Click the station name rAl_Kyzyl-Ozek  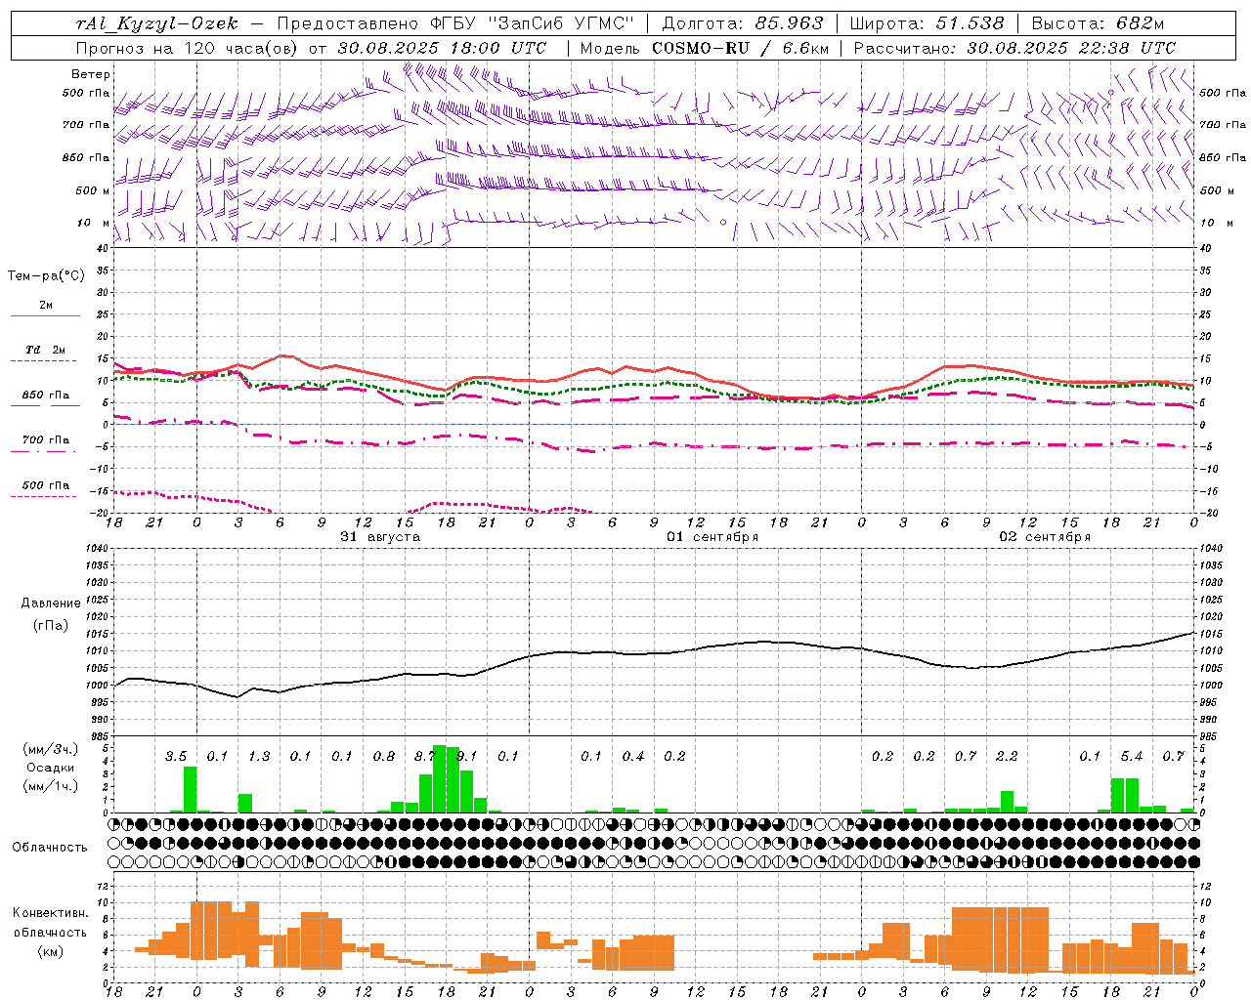157,23
